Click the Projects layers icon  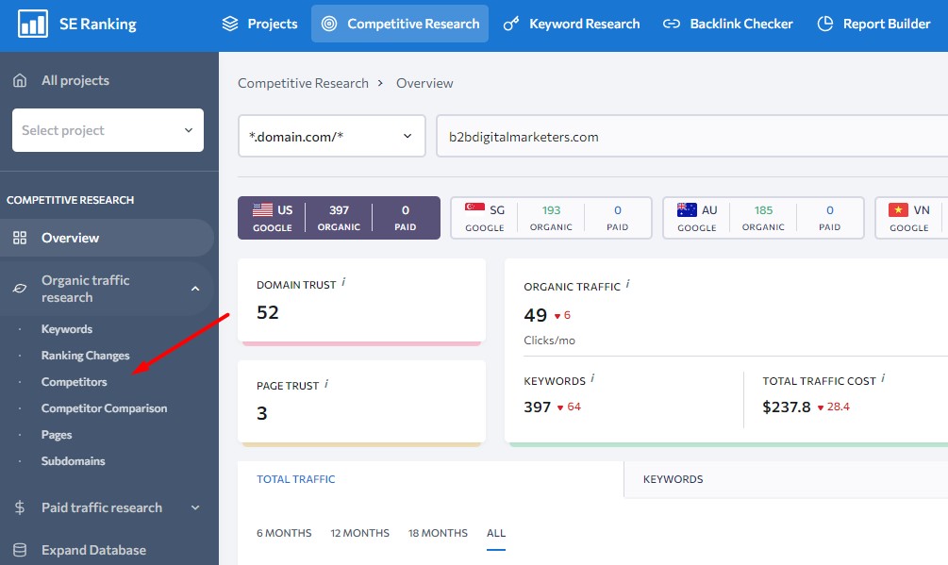(x=230, y=24)
